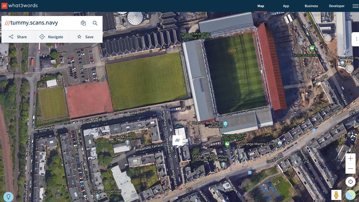359x202 pixels.
Task: Switch map type via globe icon
Action: (350, 195)
